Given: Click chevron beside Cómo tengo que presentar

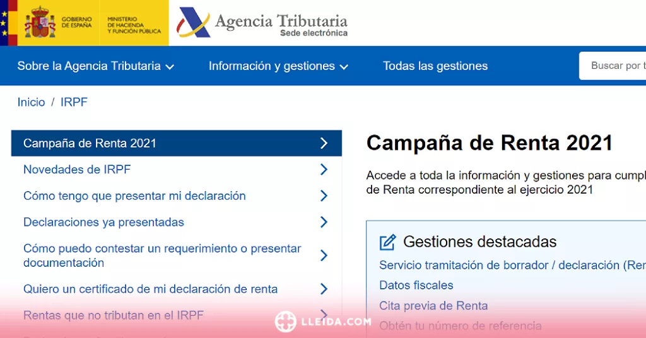Looking at the screenshot, I should coord(324,195).
